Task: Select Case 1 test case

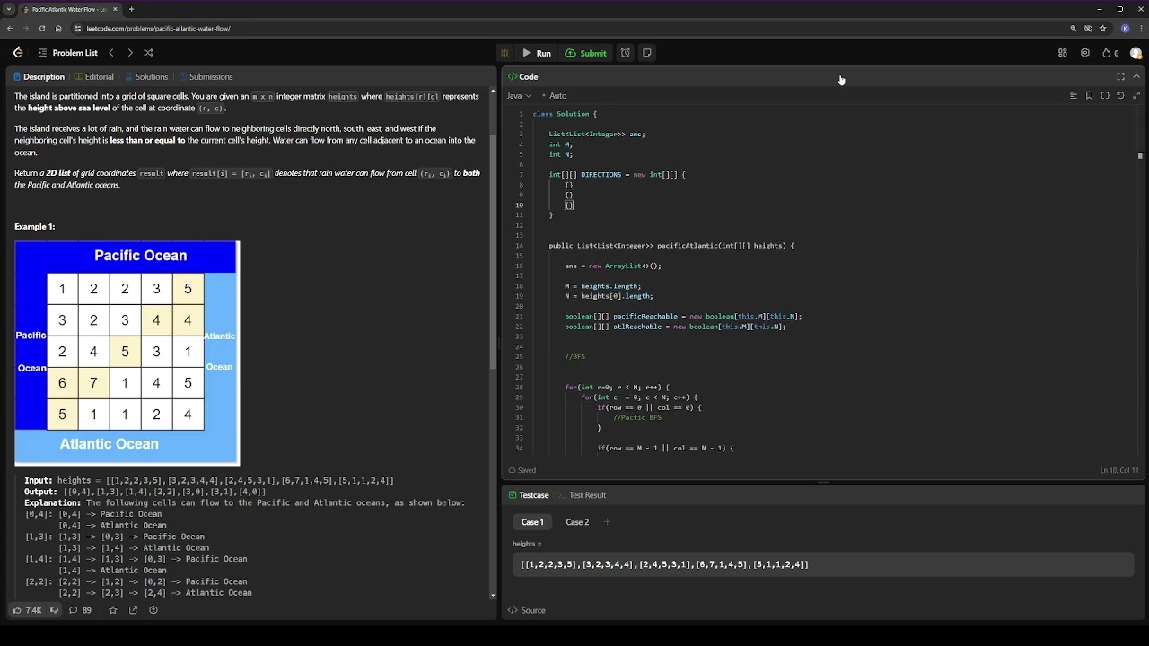Action: click(x=532, y=522)
